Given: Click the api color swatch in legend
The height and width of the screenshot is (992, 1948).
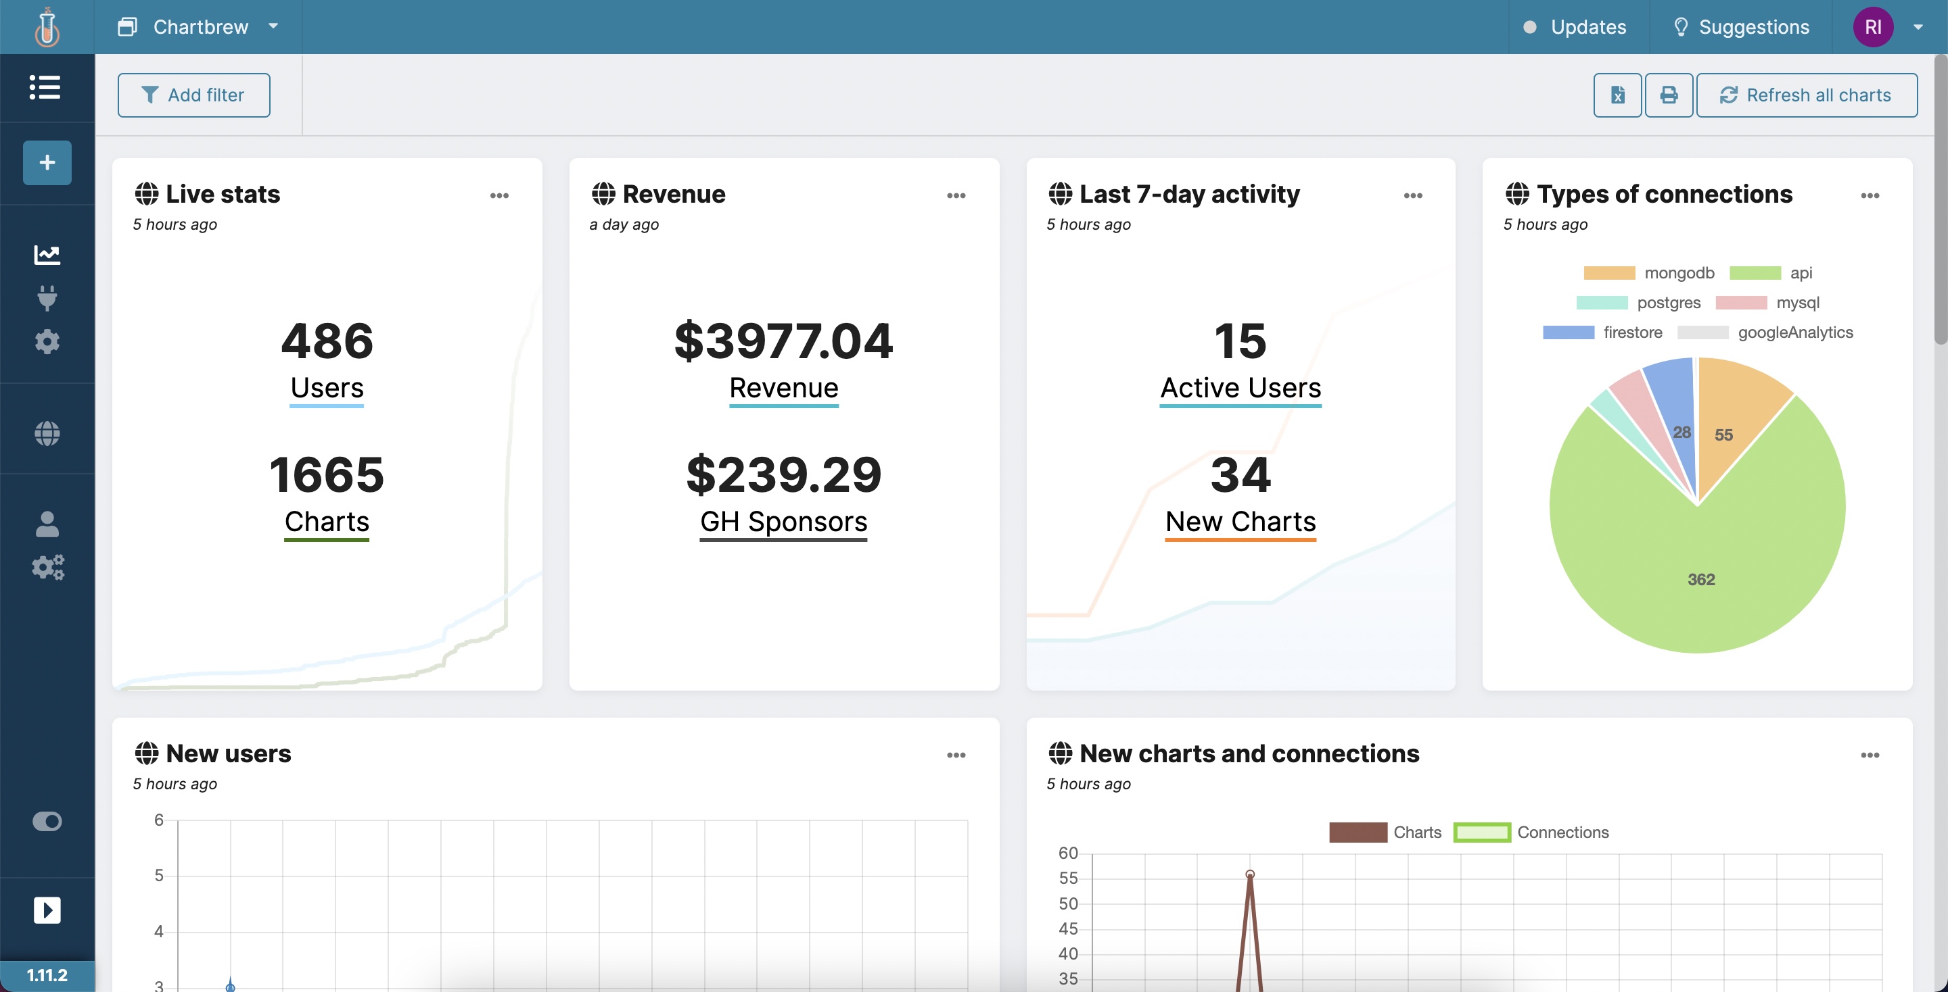Looking at the screenshot, I should tap(1755, 273).
